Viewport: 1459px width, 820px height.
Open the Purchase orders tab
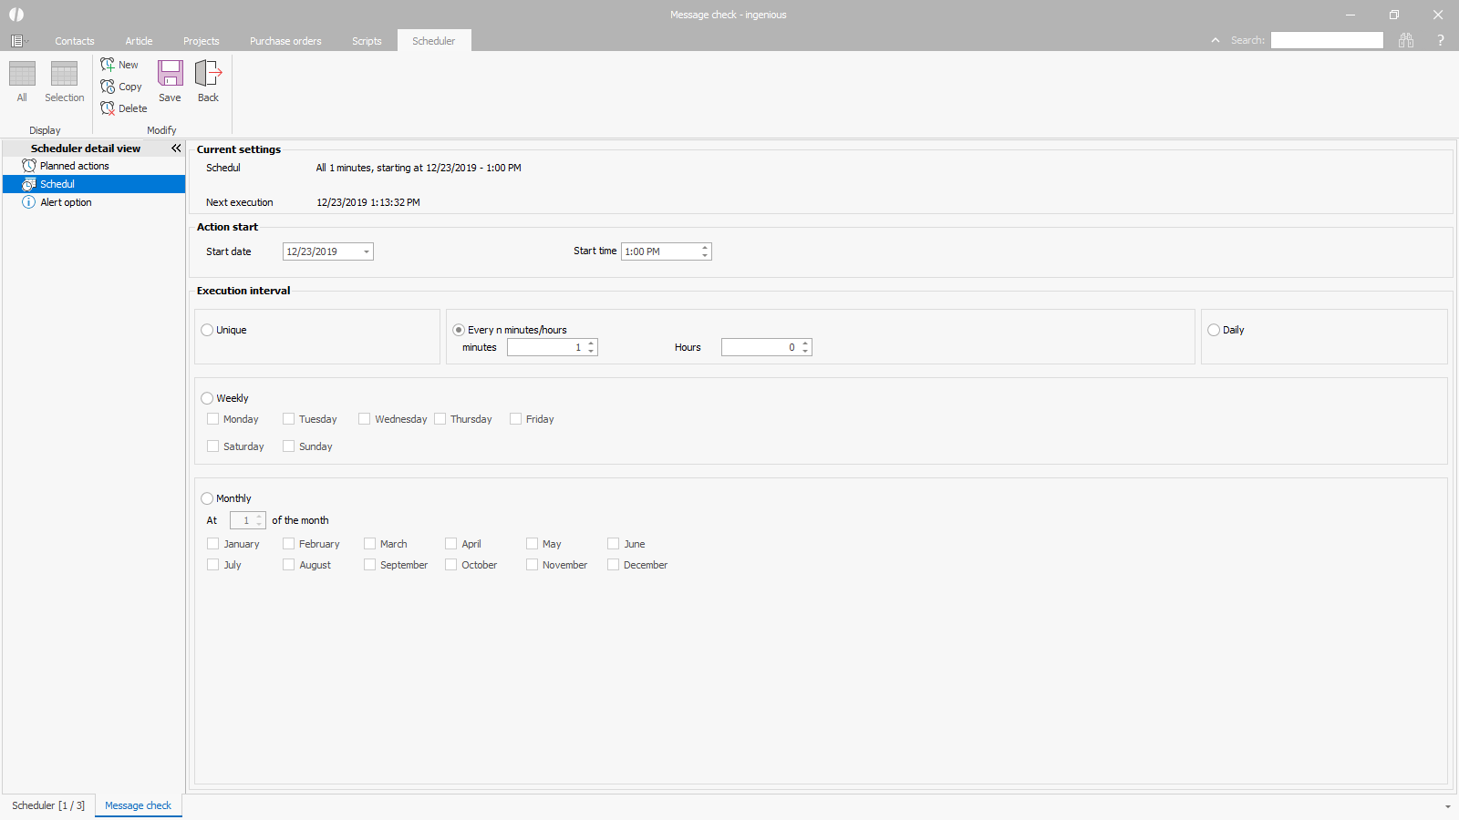coord(285,41)
